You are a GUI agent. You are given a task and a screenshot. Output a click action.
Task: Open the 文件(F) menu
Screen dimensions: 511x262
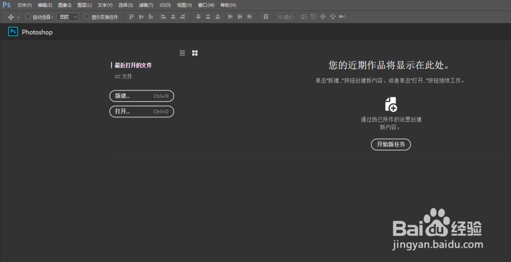pyautogui.click(x=25, y=5)
